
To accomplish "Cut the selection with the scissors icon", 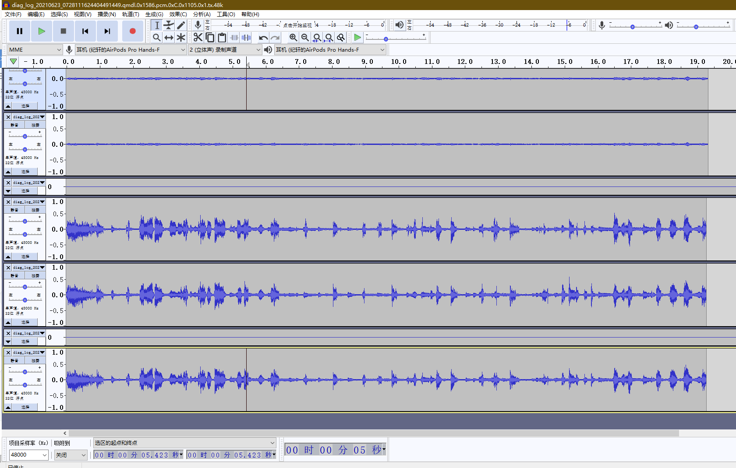I will (x=198, y=37).
